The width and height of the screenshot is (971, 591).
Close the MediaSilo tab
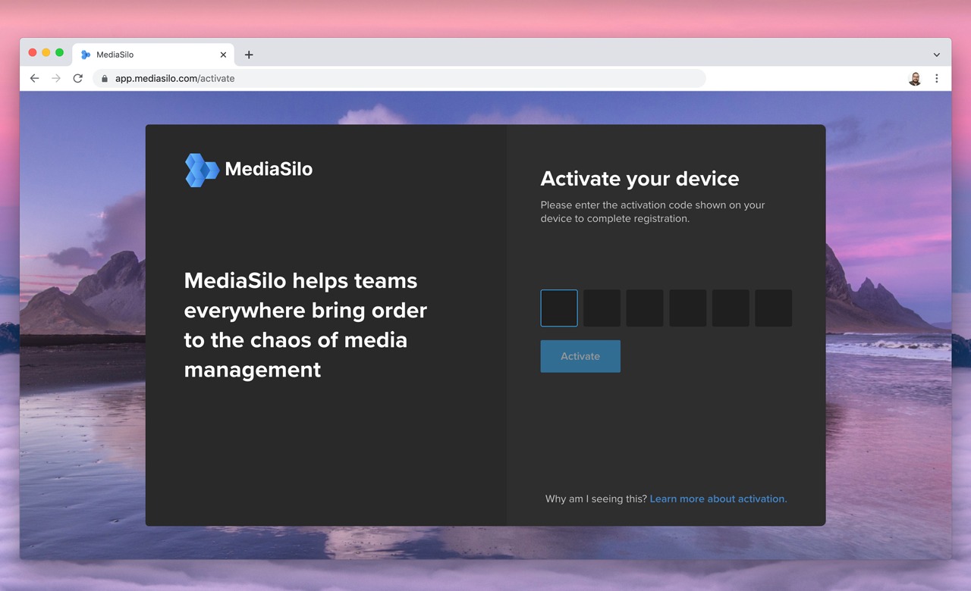223,55
